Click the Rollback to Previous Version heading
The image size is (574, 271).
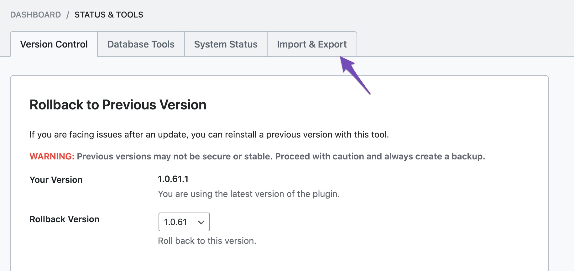point(118,105)
